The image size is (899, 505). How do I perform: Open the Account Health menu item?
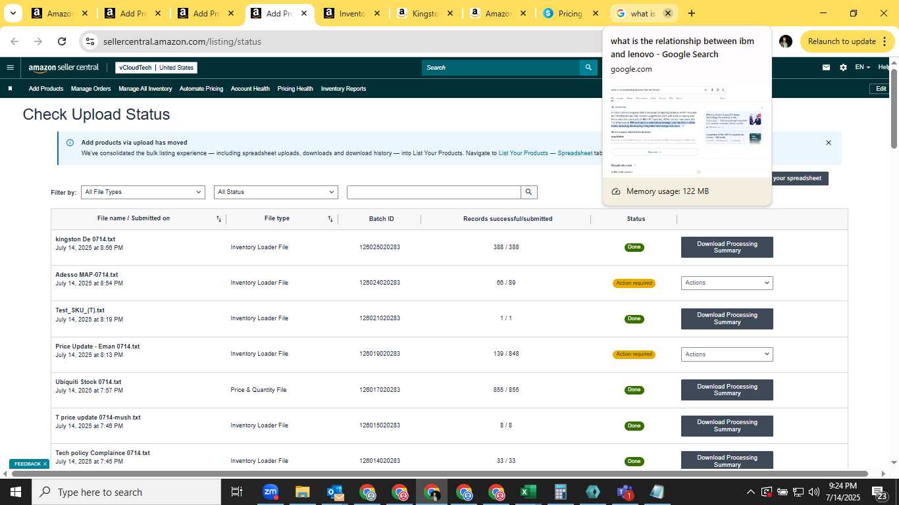pyautogui.click(x=250, y=89)
